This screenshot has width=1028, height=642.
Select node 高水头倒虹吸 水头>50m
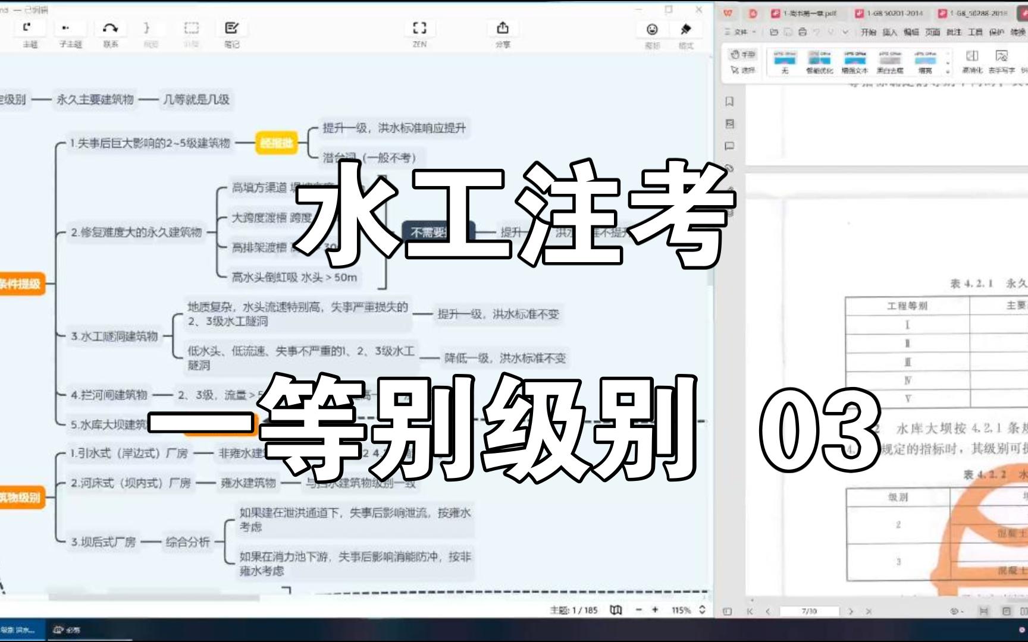tap(294, 278)
